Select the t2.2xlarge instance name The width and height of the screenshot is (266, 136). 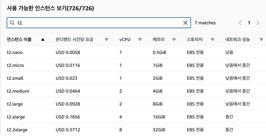[17, 130]
